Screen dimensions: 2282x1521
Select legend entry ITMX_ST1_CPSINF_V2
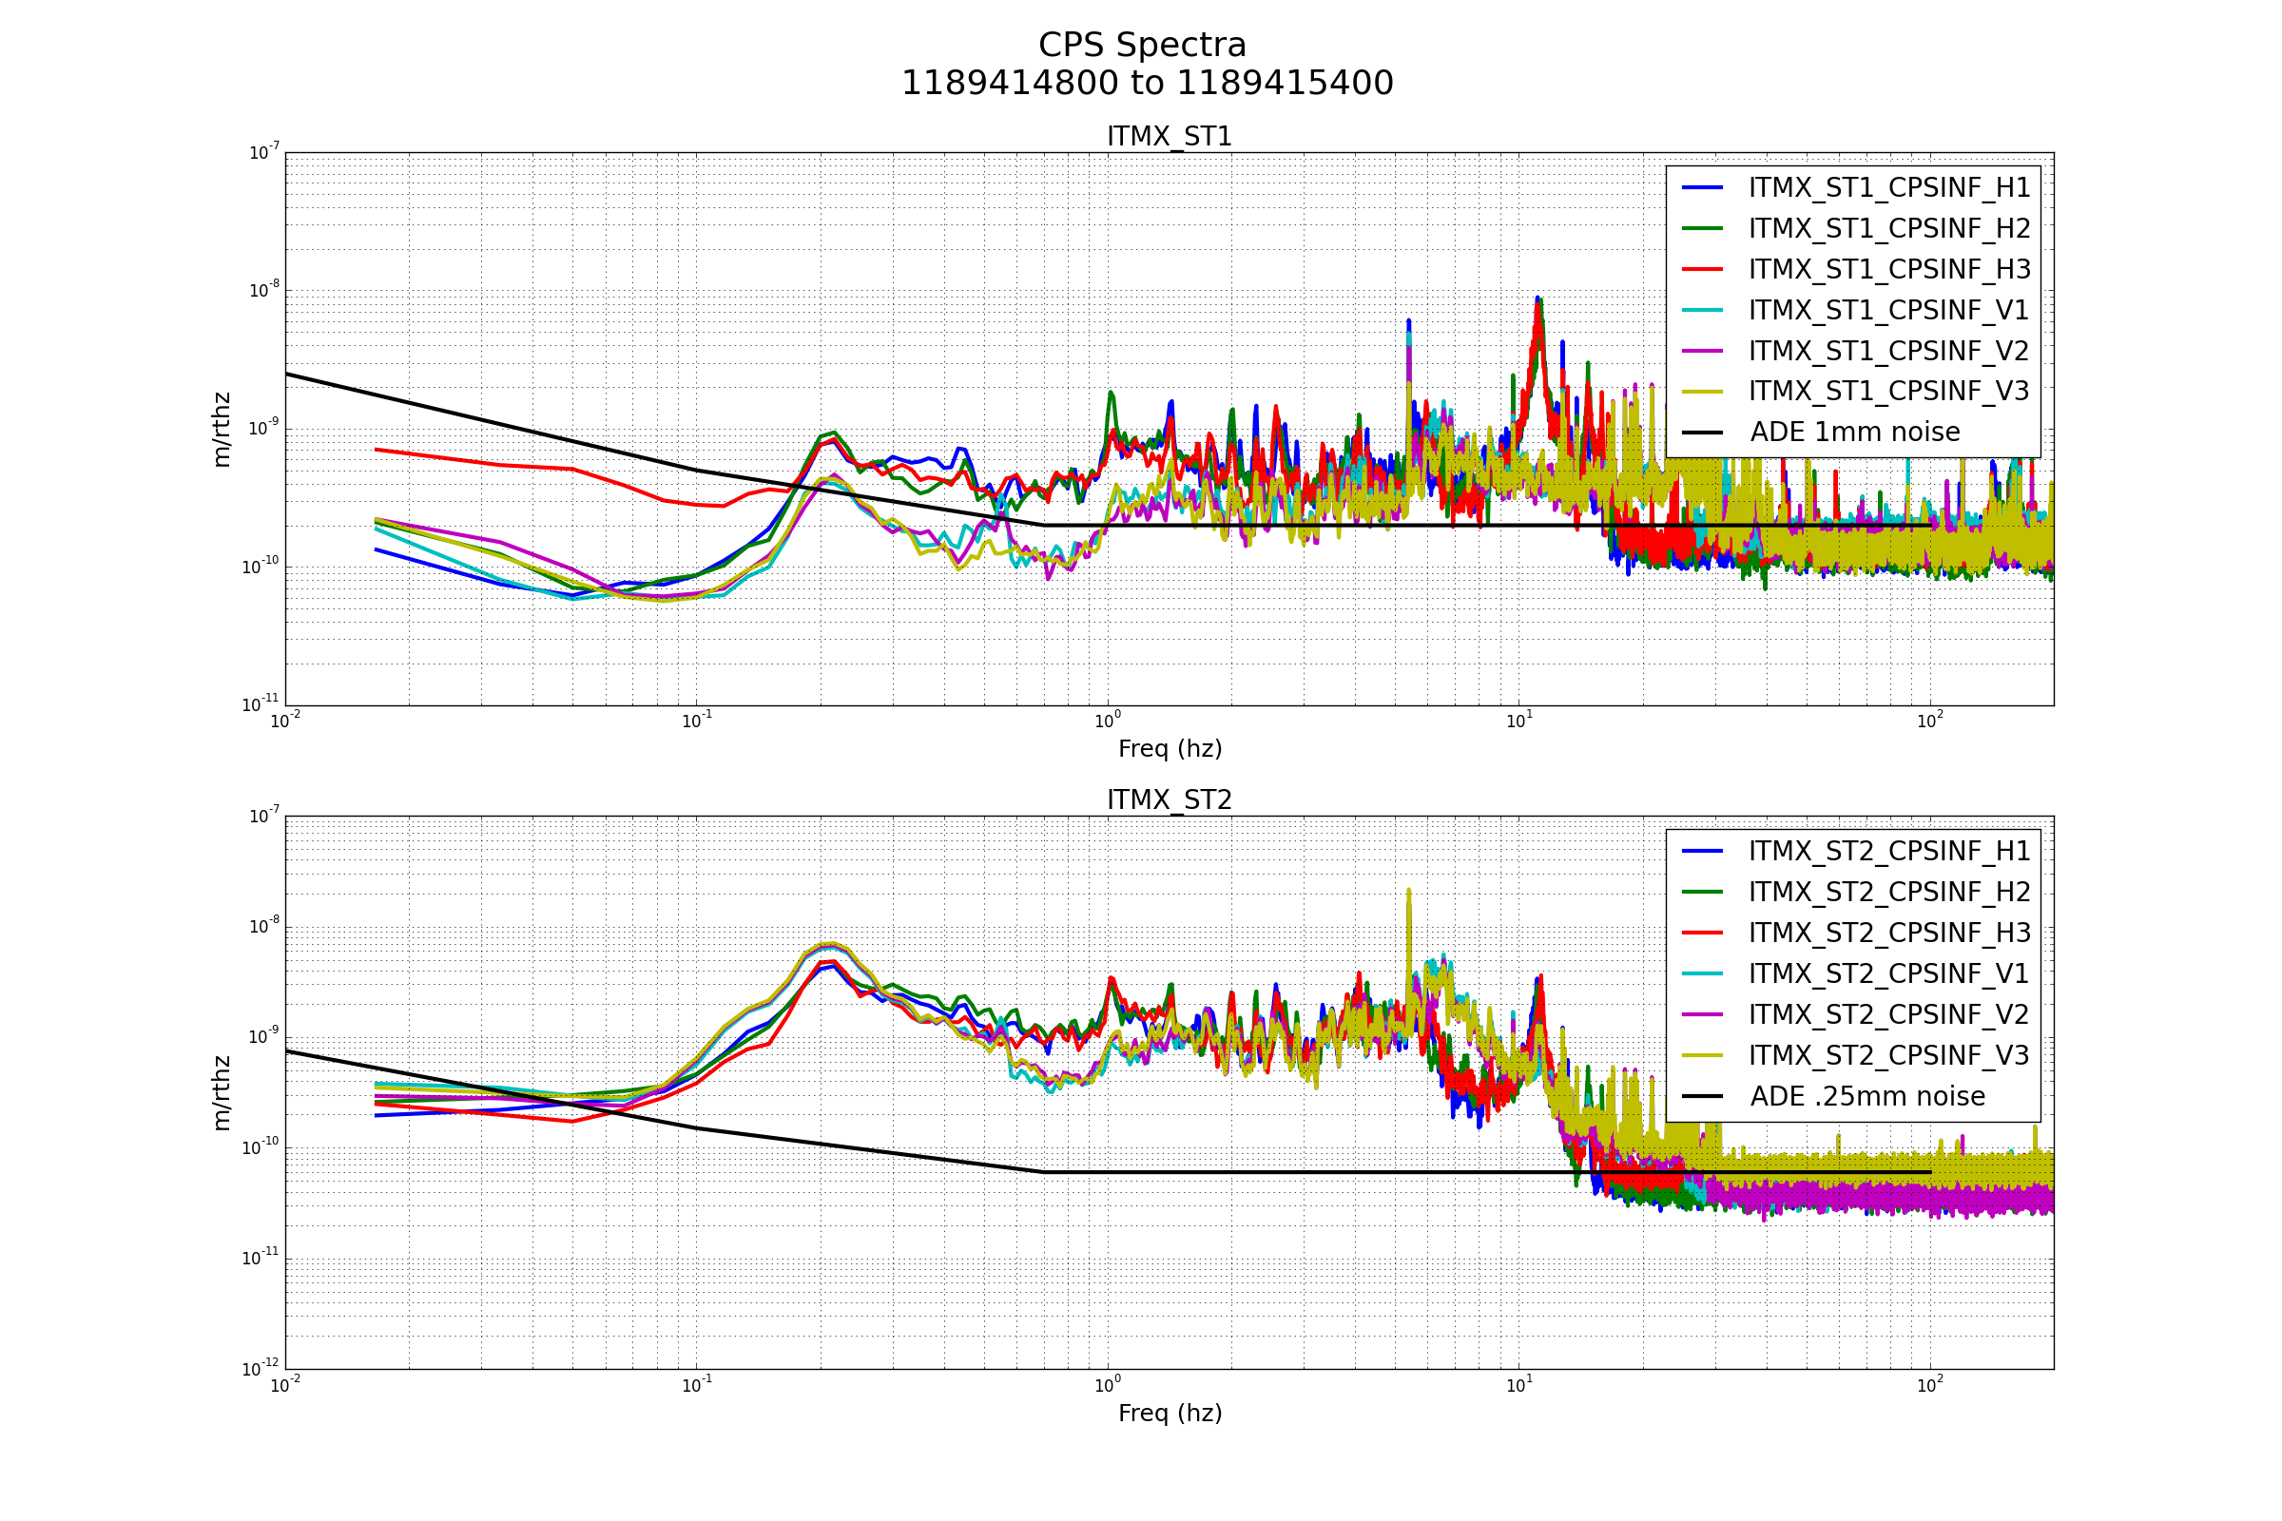pyautogui.click(x=1856, y=350)
